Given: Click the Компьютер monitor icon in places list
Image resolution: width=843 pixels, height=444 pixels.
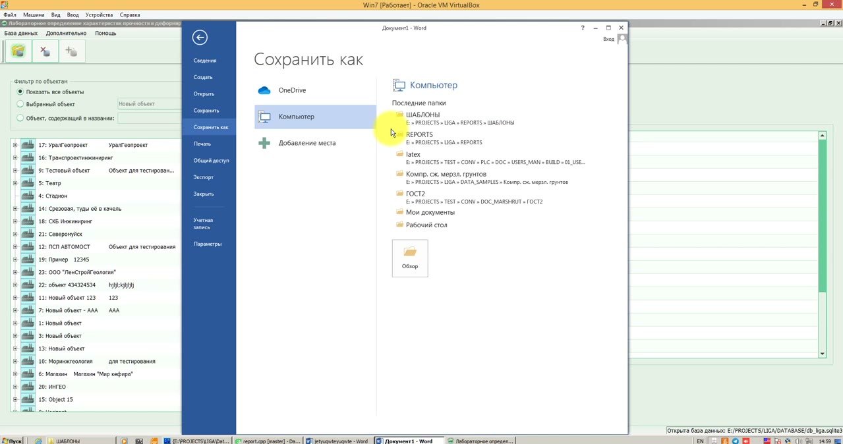Looking at the screenshot, I should (x=264, y=117).
